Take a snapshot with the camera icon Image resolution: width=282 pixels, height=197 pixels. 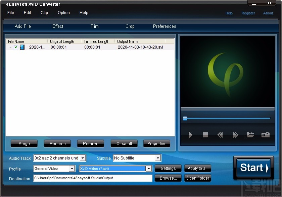click(265, 135)
